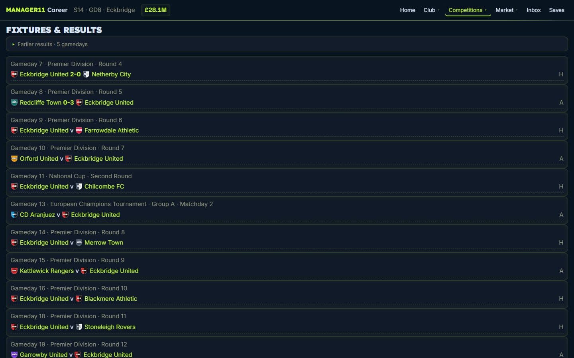Image resolution: width=574 pixels, height=358 pixels.
Task: Open the Market dropdown menu
Action: coord(507,10)
